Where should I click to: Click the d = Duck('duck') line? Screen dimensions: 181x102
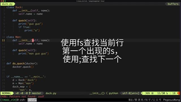tap(25, 80)
